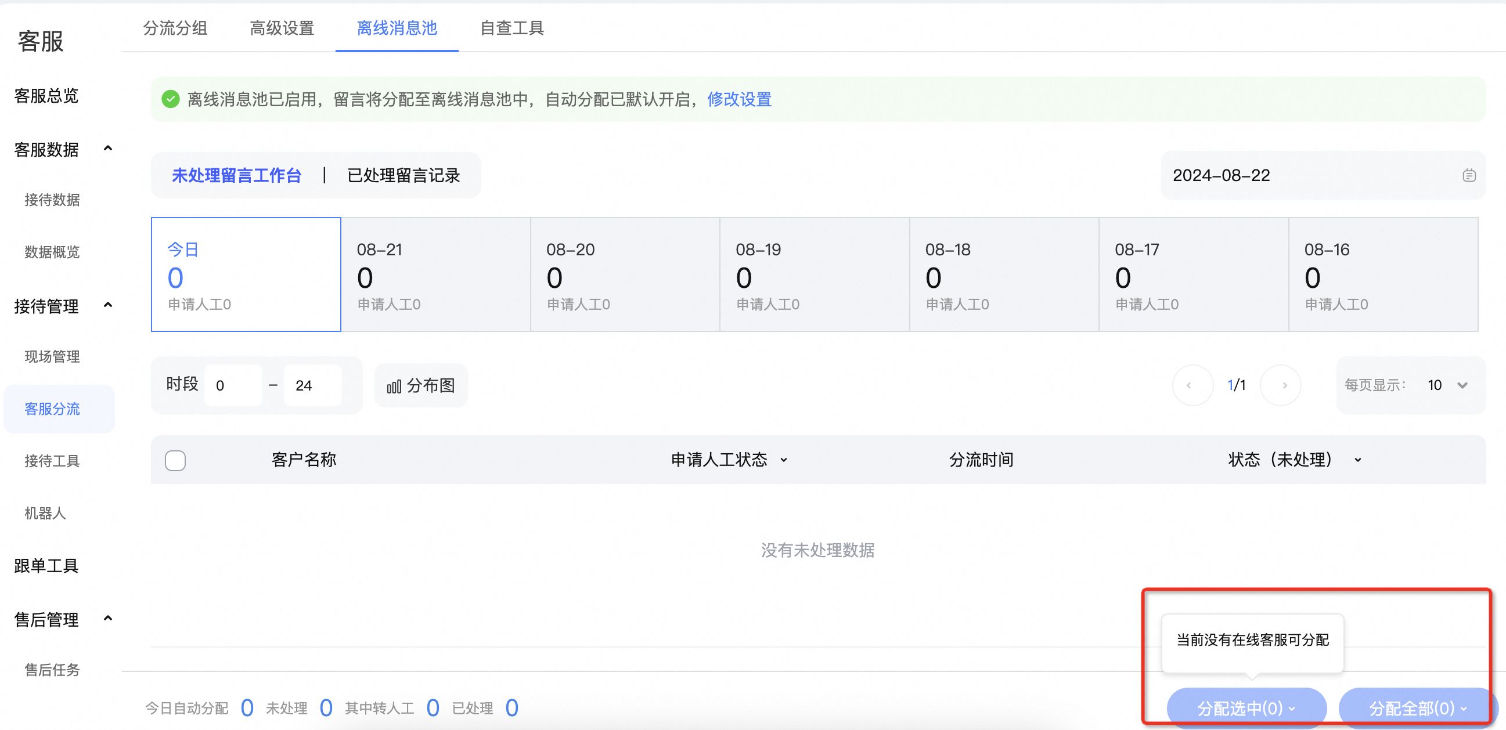Select 未处理留言工作台 sub-tab
The width and height of the screenshot is (1506, 730).
[x=236, y=175]
